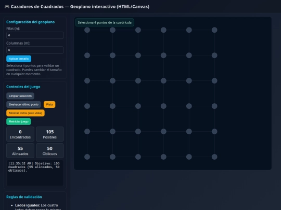Select grid point row 5, column 2
Viewport: 281px width, 210px height.
[x=112, y=131]
